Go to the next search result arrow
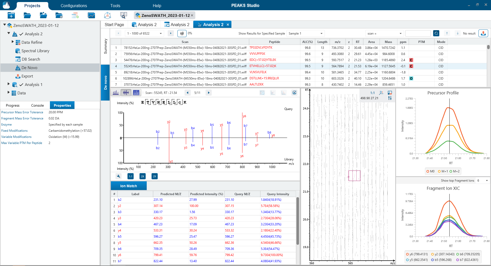Screen dimensions: 491x266 tap(457, 33)
